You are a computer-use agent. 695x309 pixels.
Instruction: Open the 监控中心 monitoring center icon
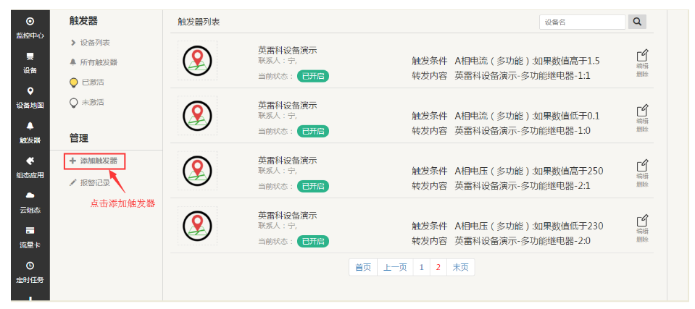click(30, 27)
